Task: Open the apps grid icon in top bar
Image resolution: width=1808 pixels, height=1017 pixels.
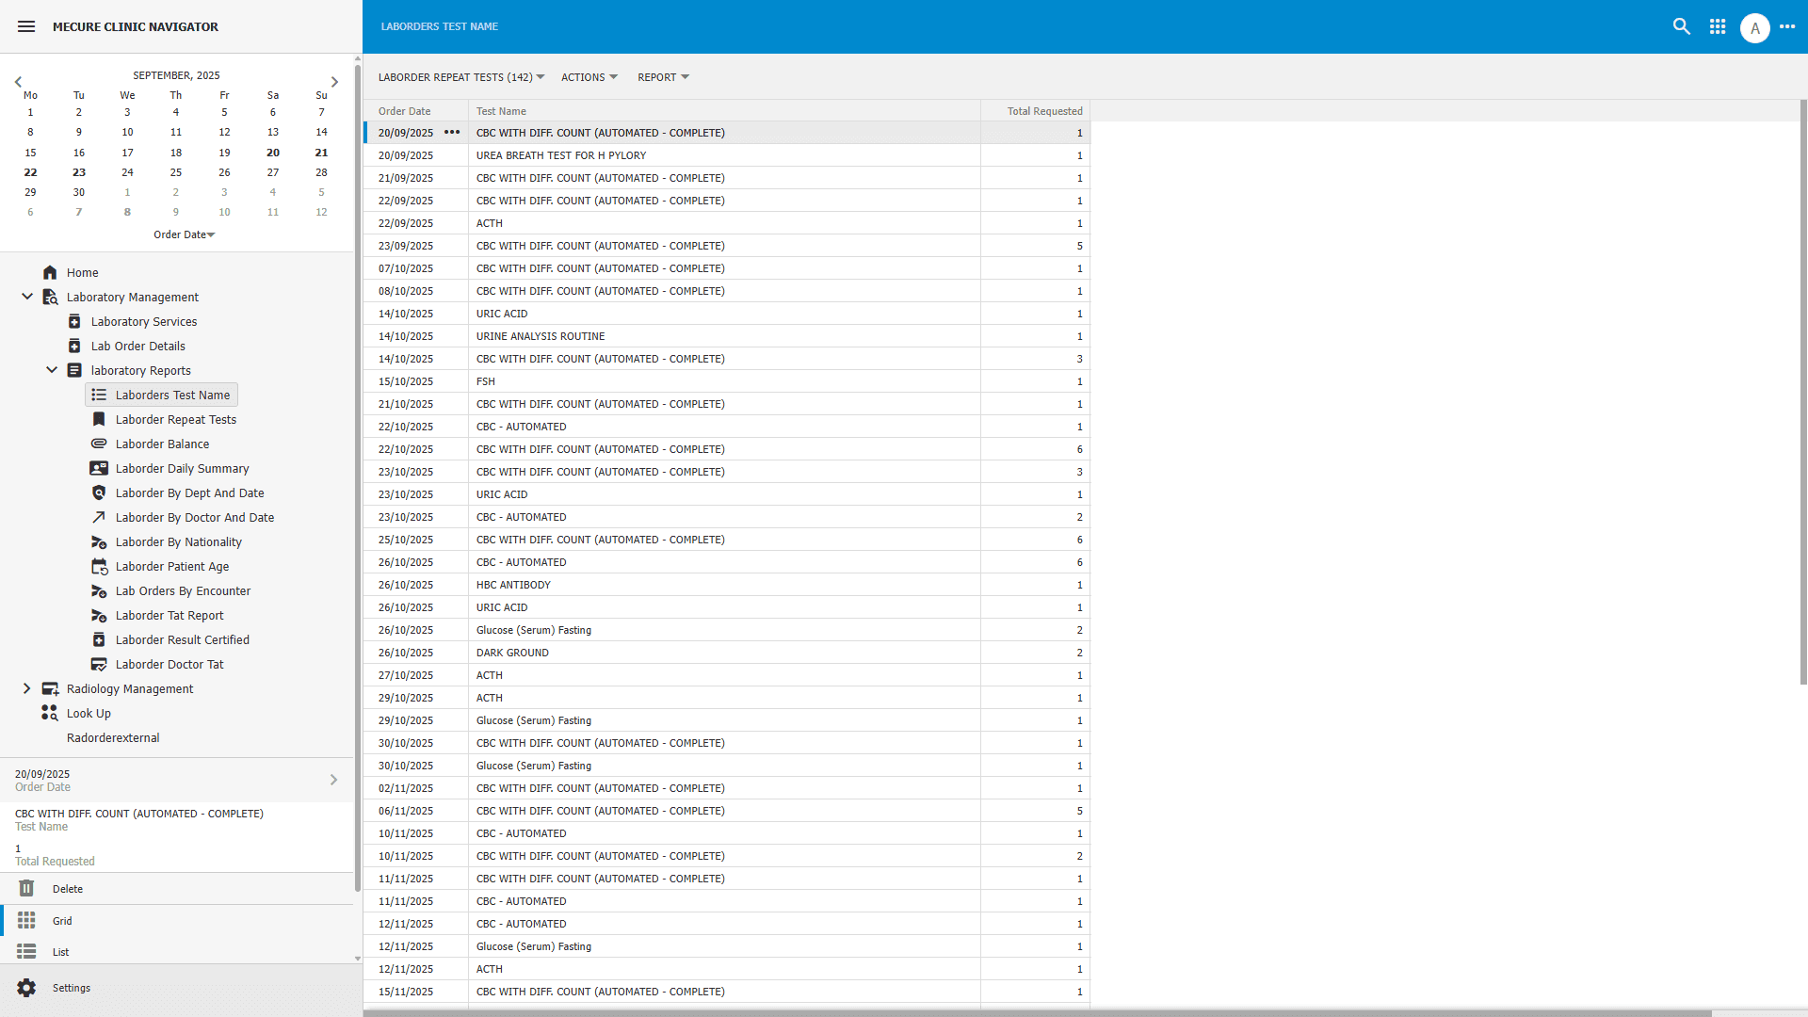Action: 1717,26
